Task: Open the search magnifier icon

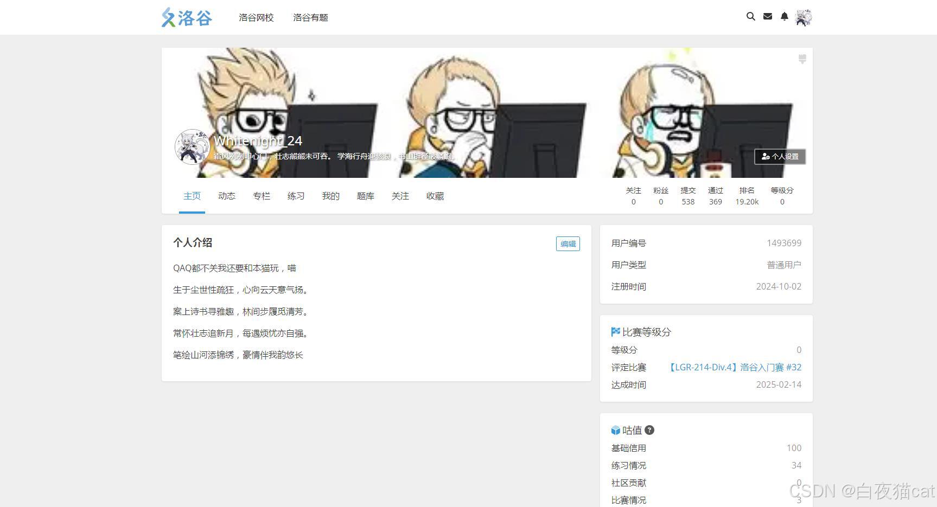Action: tap(751, 17)
